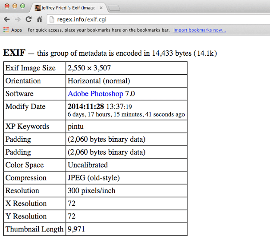Reload the current page
This screenshot has width=270, height=241.
tap(28, 19)
